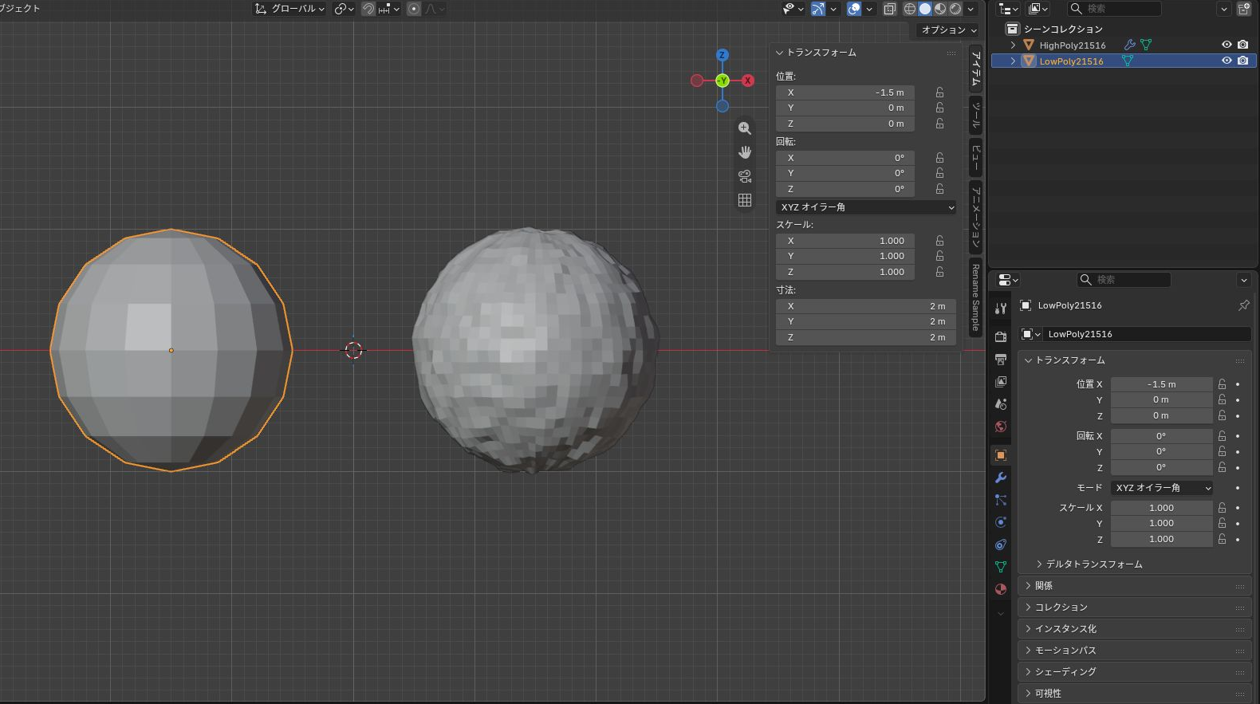Open the Material properties tab
This screenshot has height=704, width=1260.
tap(1001, 589)
